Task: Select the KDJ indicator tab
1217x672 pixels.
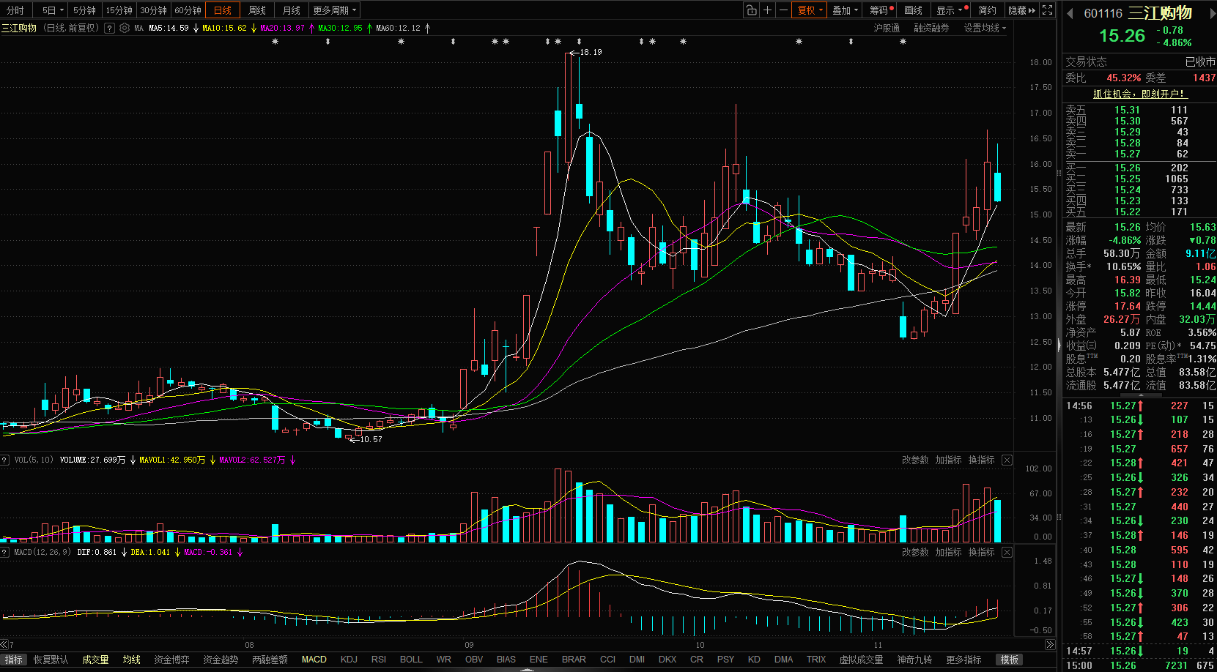Action: tap(349, 660)
